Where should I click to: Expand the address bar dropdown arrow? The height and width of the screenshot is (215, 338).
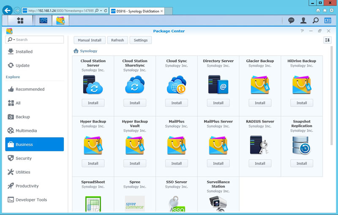[101, 11]
